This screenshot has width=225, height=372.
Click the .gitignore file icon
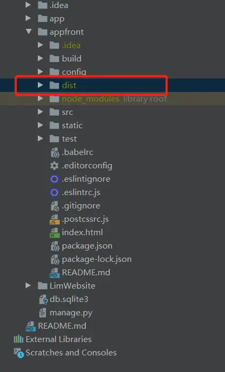click(x=55, y=206)
